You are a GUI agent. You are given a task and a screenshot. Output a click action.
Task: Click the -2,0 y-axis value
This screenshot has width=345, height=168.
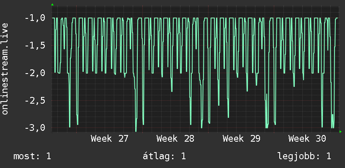[35, 73]
